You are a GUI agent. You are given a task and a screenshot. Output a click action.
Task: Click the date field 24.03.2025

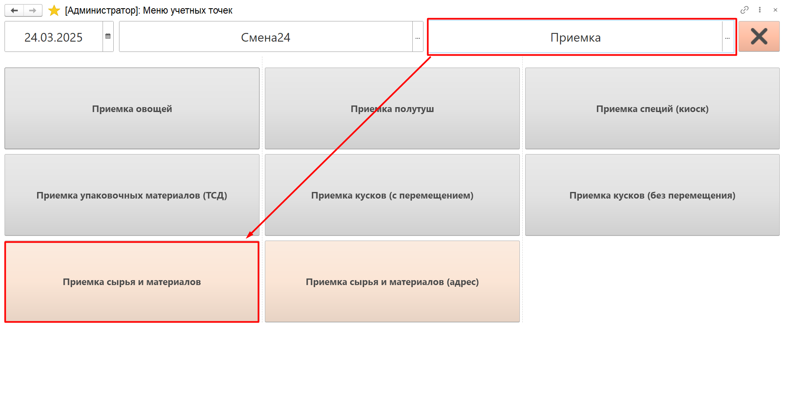54,37
